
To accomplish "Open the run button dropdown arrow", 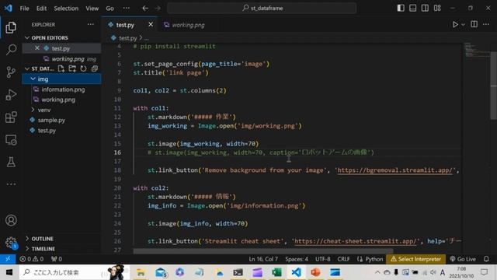I will (x=463, y=24).
